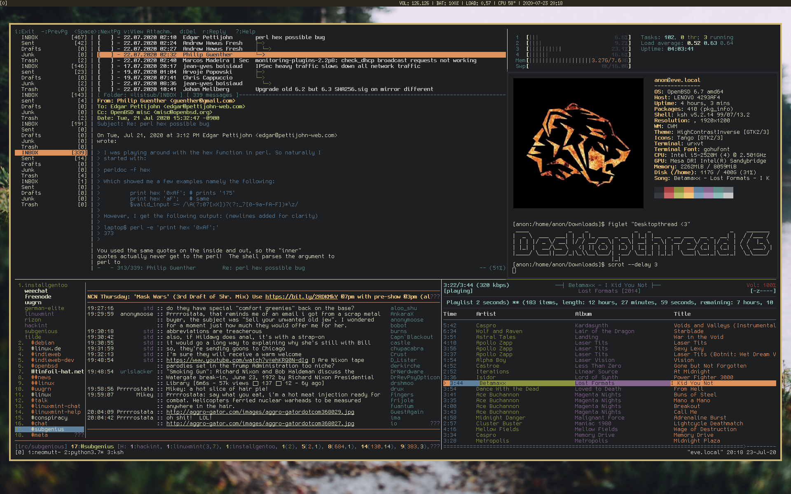Click <Space>:NextPg in neomutt's help bar
The width and height of the screenshot is (791, 494).
(x=97, y=31)
